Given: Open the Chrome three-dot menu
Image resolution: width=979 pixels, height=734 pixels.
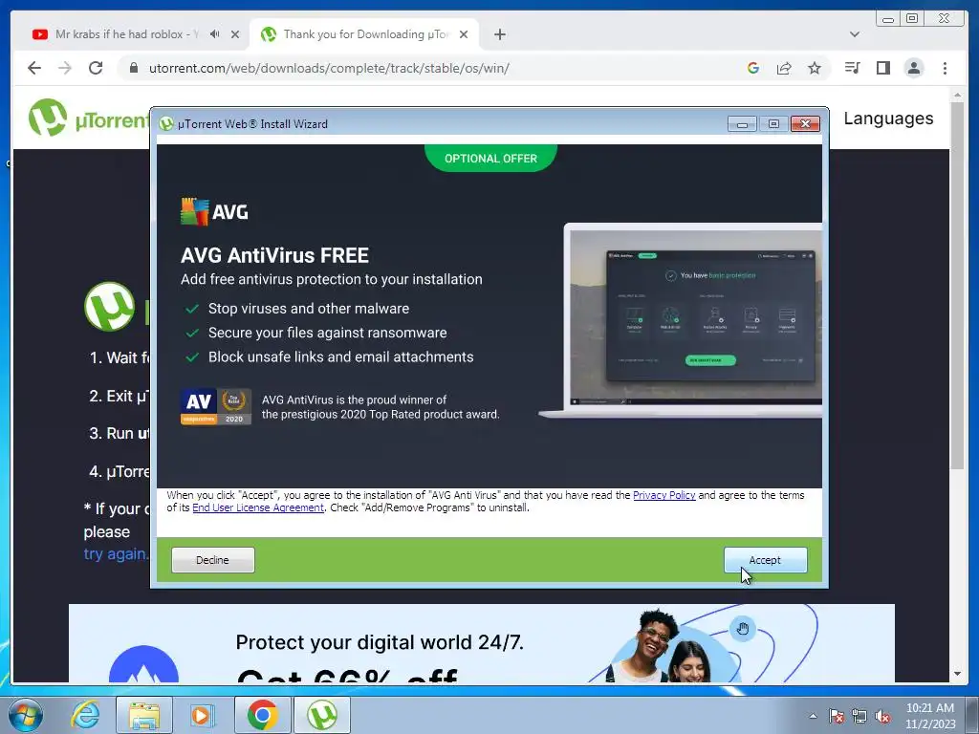Looking at the screenshot, I should [x=945, y=68].
